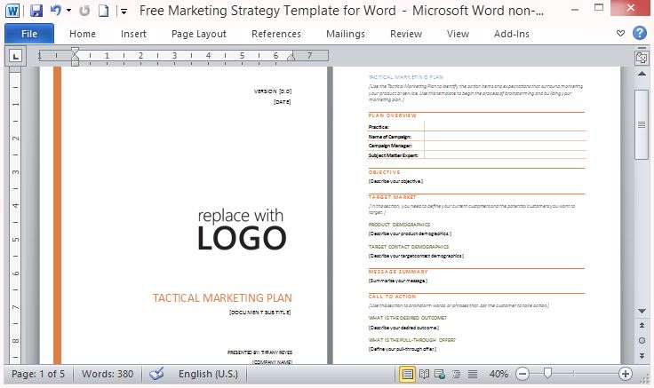Switch to Full Screen Reading view

[423, 374]
